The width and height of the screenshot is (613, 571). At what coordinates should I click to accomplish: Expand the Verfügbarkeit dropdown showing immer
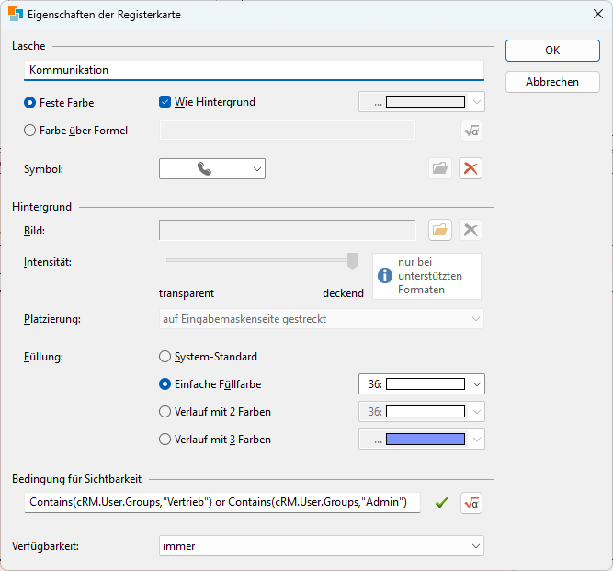pos(322,546)
